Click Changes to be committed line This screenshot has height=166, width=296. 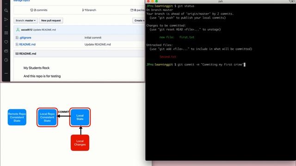166,25
